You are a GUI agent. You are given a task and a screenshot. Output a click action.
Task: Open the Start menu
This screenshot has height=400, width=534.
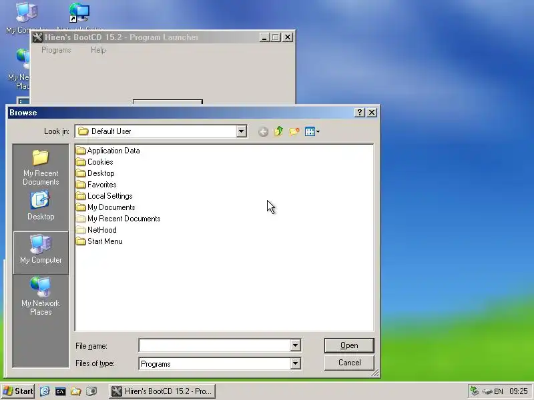pyautogui.click(x=18, y=391)
